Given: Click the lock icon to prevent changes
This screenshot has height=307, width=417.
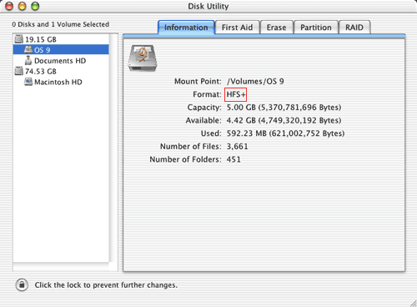Looking at the screenshot, I should [x=22, y=284].
